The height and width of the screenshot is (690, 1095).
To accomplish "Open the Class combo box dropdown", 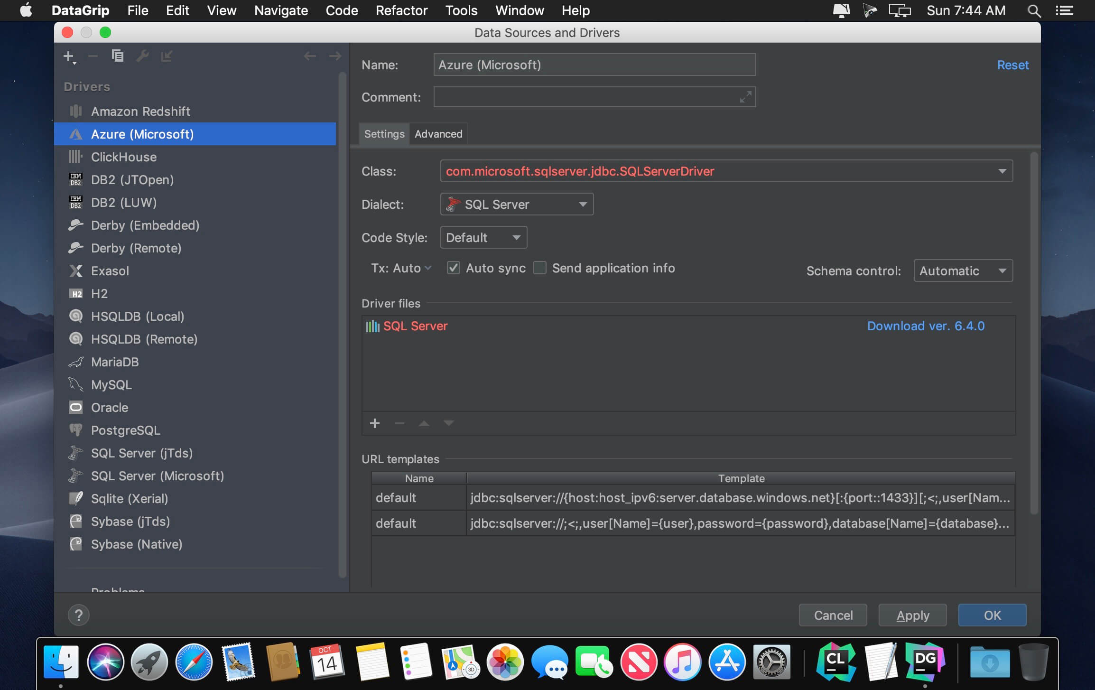I will point(1002,171).
